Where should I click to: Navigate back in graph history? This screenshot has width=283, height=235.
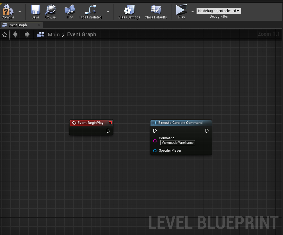point(15,34)
